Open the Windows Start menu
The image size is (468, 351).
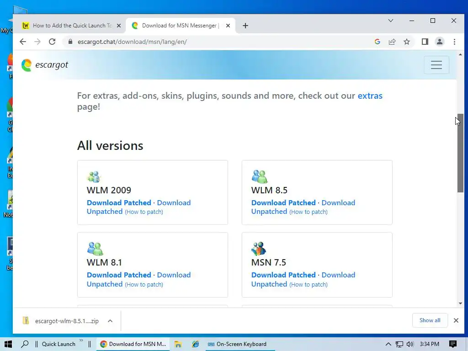8,344
